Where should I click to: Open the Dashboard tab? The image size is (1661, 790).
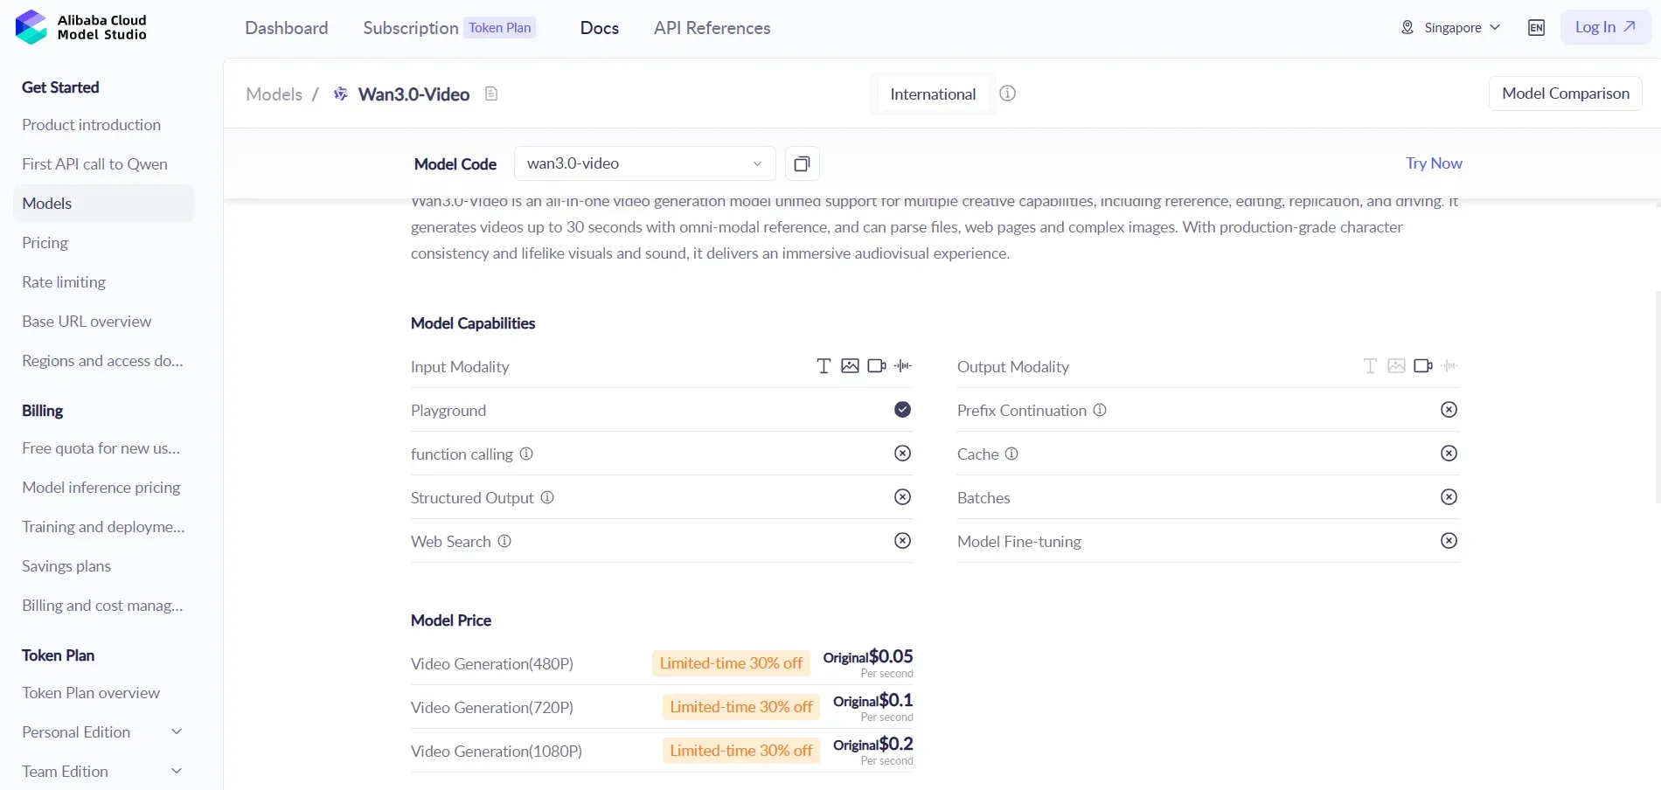tap(287, 28)
